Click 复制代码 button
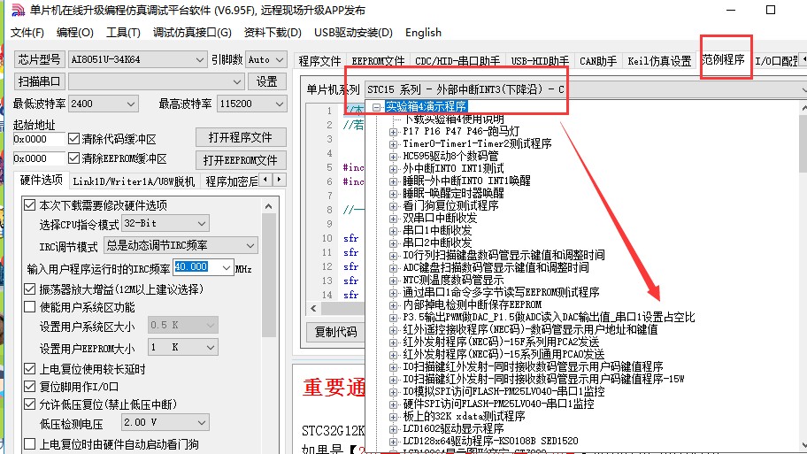This screenshot has height=454, width=807. click(335, 332)
